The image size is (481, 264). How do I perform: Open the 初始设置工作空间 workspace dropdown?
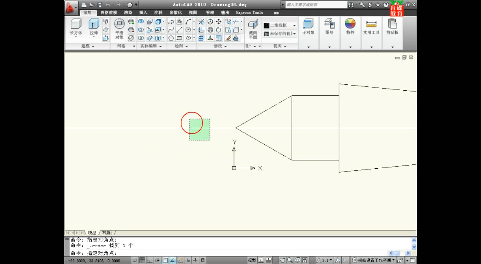coord(373,260)
